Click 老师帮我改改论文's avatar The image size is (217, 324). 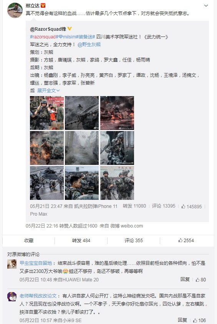pyautogui.click(x=12, y=297)
